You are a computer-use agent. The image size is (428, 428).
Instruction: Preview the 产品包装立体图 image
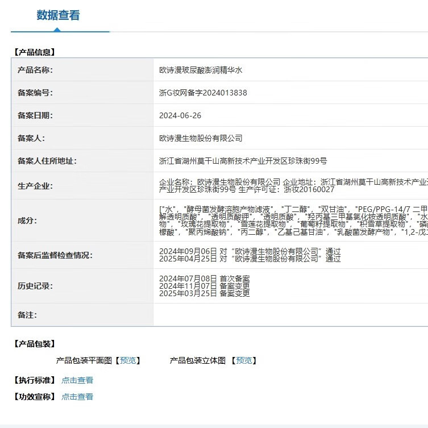244,360
